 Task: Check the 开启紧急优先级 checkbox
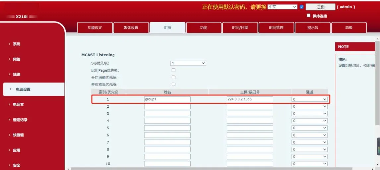(173, 85)
